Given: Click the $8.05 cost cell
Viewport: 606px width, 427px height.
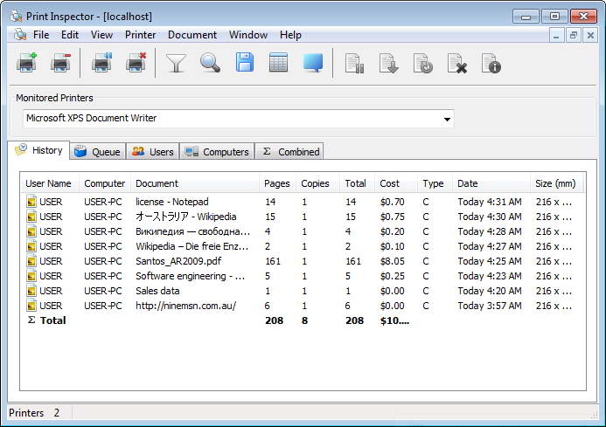Looking at the screenshot, I should point(393,261).
